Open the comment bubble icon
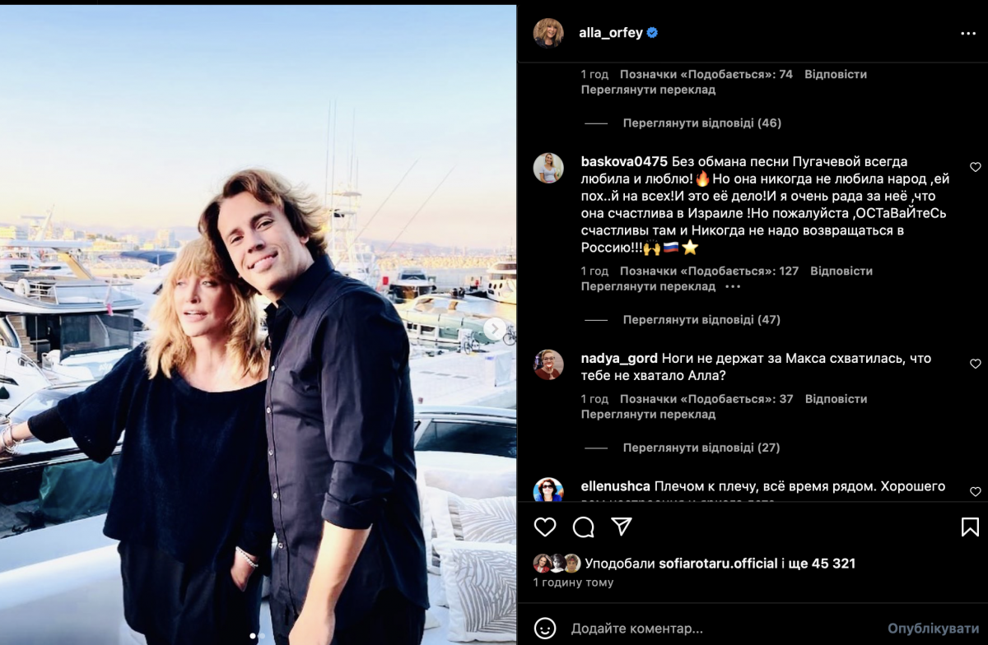The height and width of the screenshot is (645, 988). (x=584, y=527)
